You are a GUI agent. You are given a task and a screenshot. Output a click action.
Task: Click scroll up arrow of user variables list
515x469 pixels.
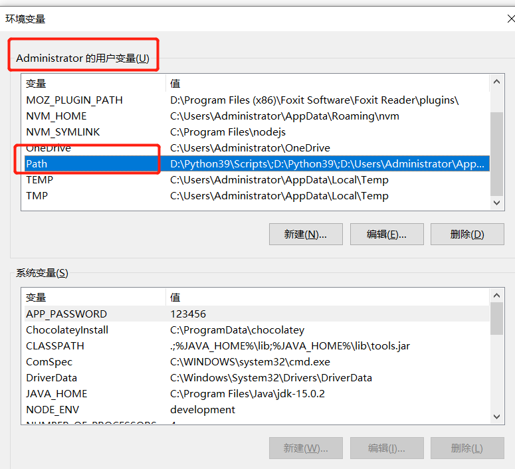point(496,82)
